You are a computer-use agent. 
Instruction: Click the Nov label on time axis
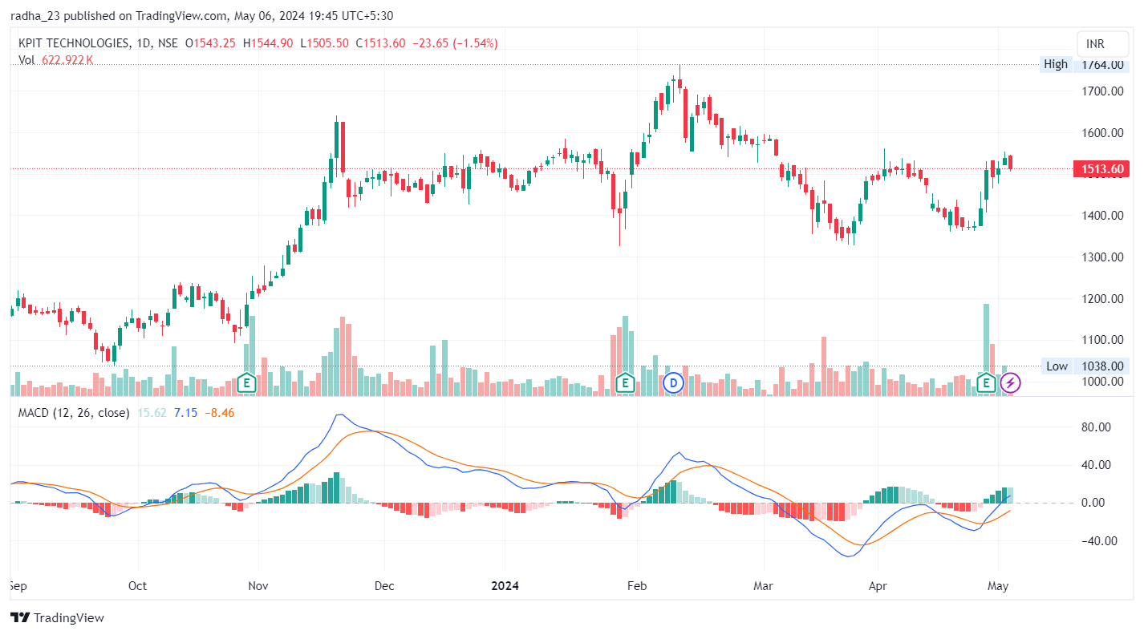click(x=258, y=586)
